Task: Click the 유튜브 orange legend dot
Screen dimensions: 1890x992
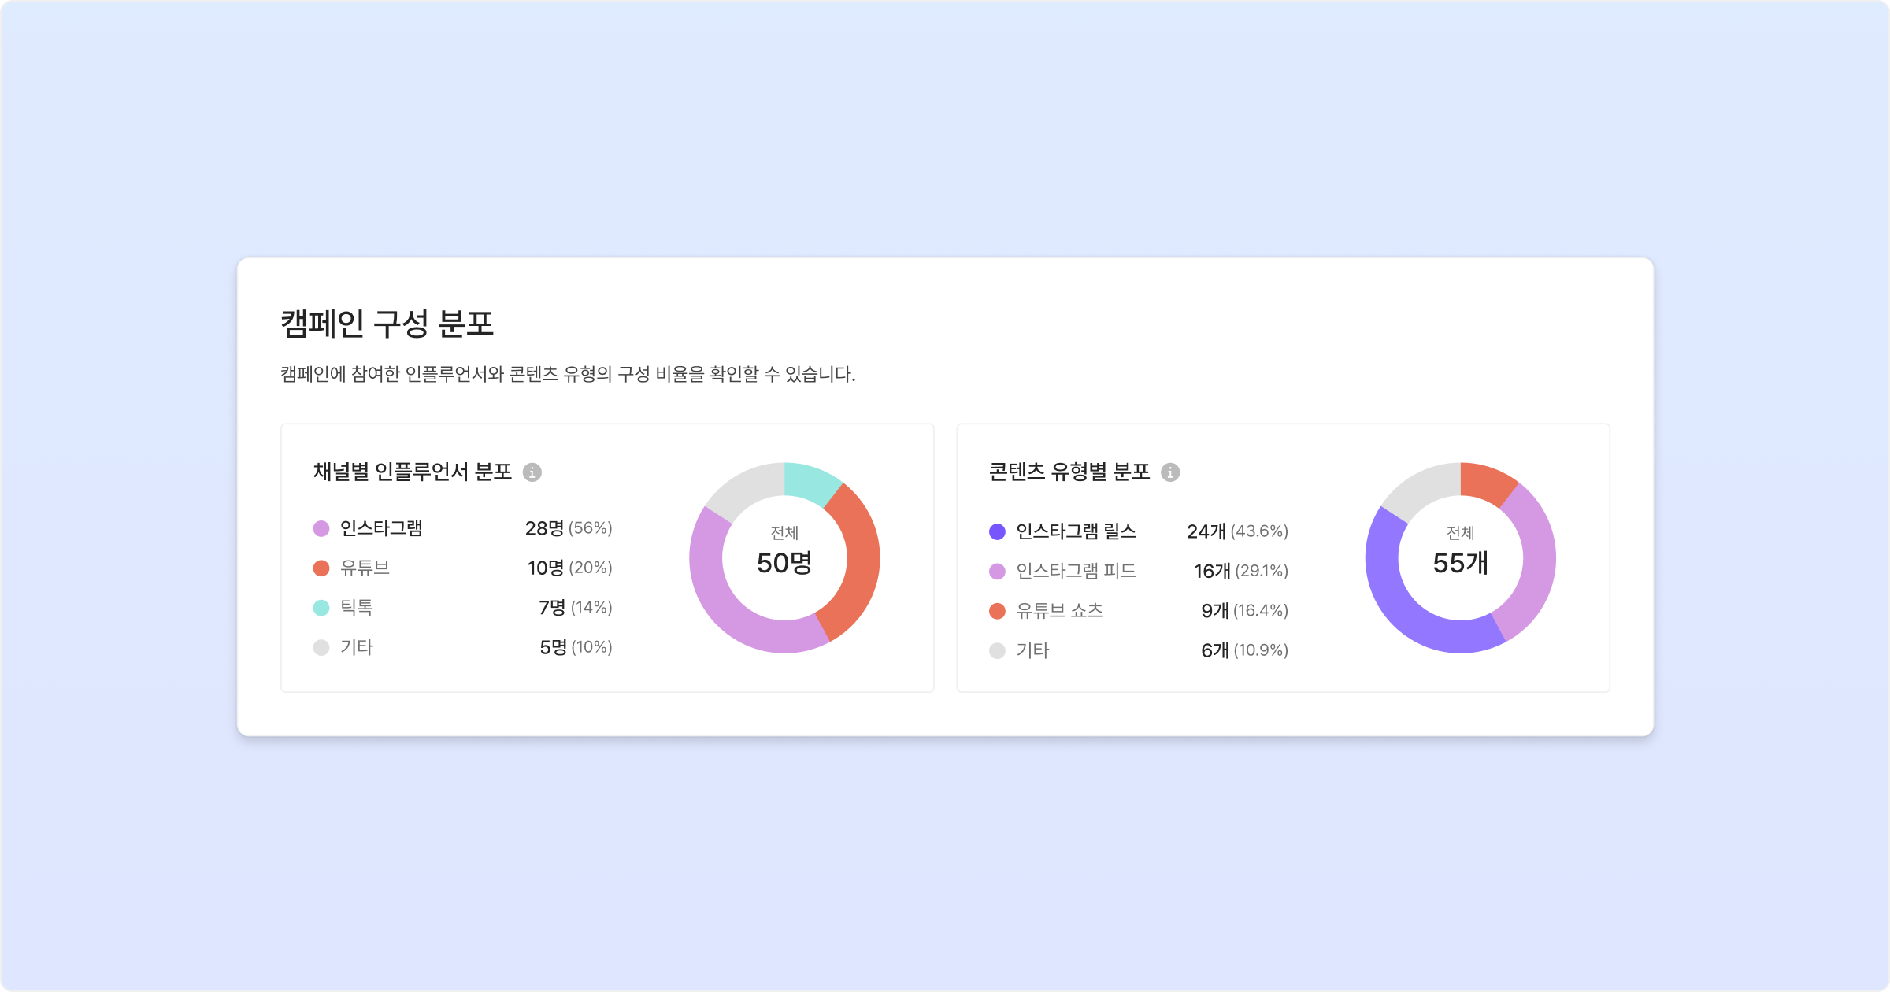Action: 321,568
